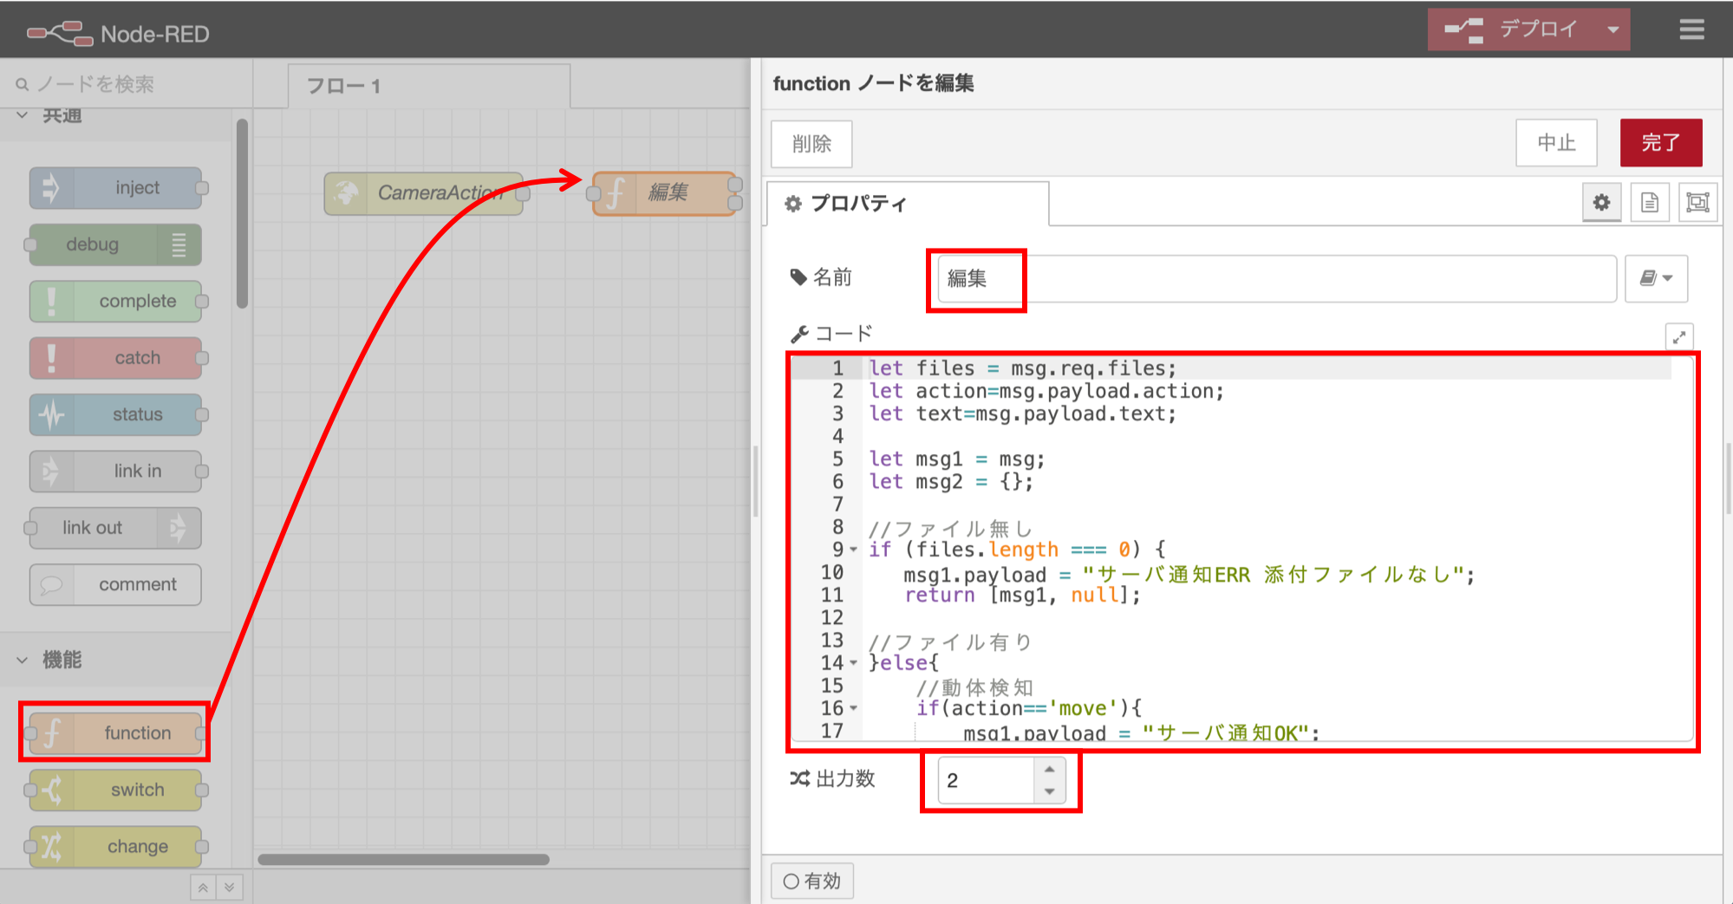Toggle the 有効 enabled button
Screen dimensions: 1733x904
[x=812, y=881]
